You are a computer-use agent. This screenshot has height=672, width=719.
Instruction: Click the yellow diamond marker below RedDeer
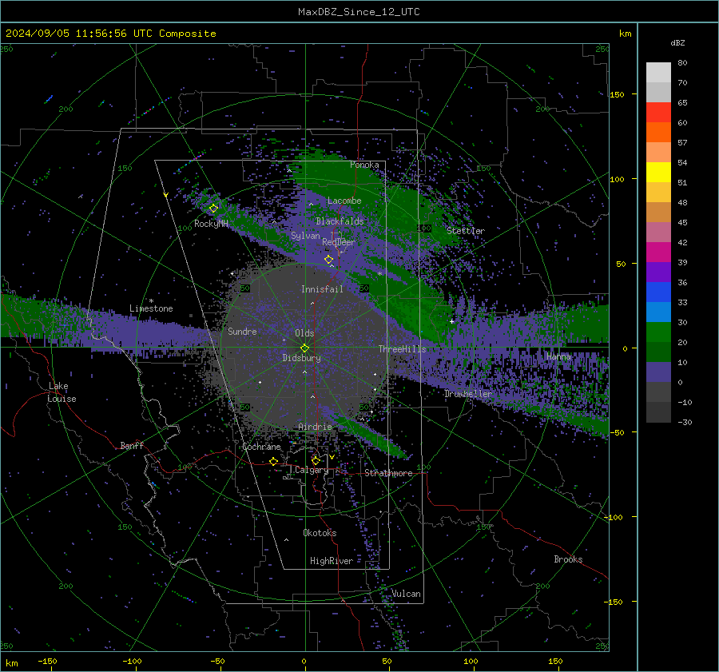tap(328, 260)
